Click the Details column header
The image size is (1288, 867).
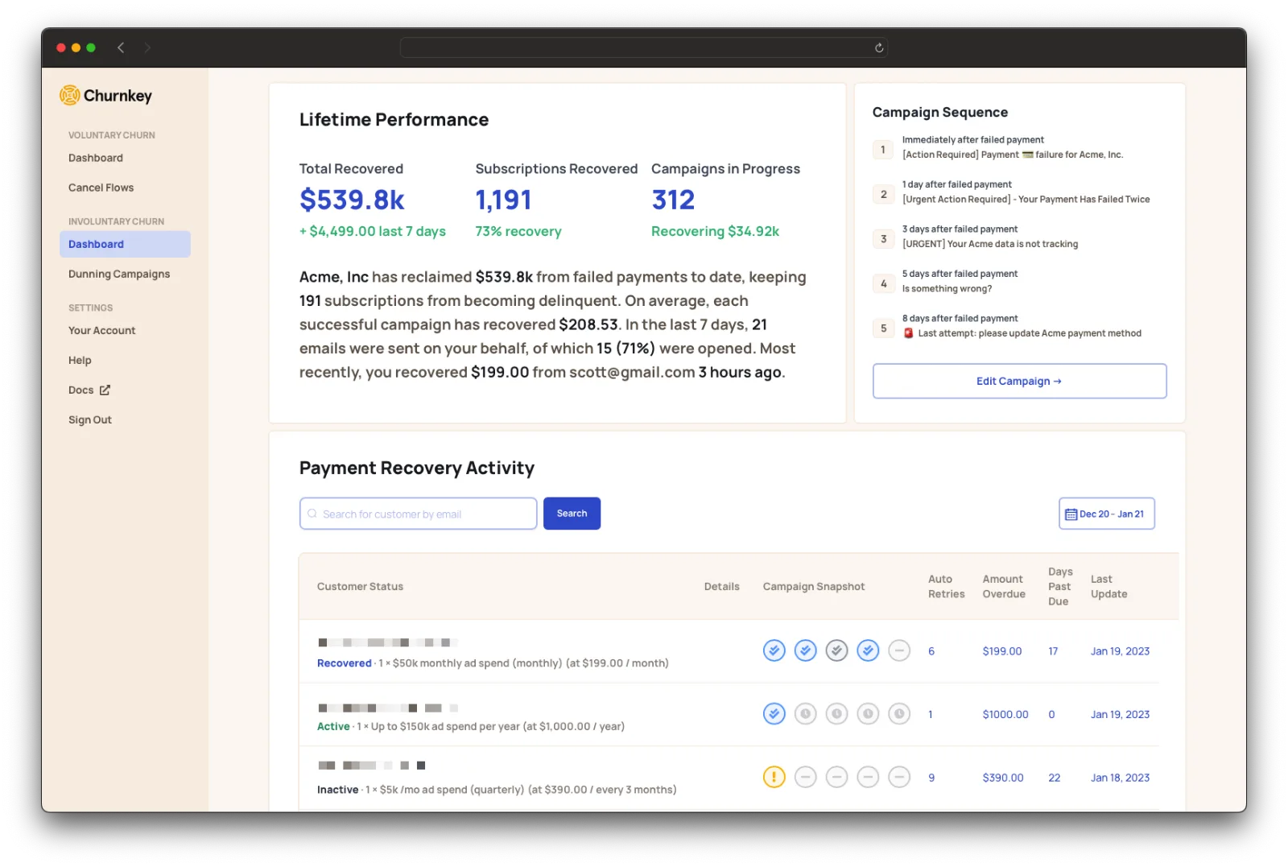coord(721,586)
